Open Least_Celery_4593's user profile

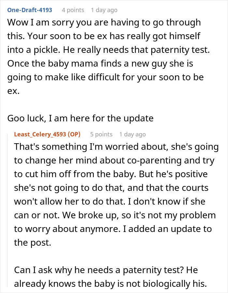(x=40, y=134)
